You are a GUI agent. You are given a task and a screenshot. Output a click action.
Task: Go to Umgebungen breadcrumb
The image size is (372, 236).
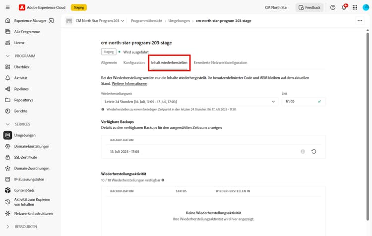tap(179, 21)
